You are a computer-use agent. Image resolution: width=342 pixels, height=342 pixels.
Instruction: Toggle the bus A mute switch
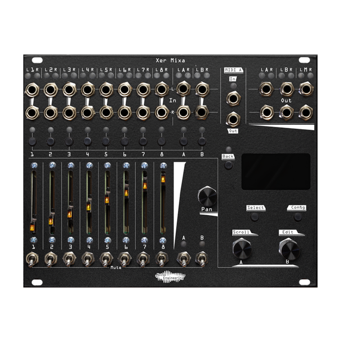point(184,259)
